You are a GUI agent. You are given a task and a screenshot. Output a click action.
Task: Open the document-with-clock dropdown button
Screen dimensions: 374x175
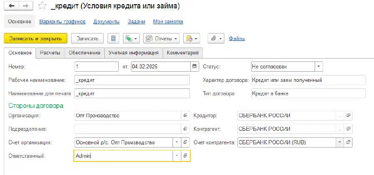tap(192, 39)
